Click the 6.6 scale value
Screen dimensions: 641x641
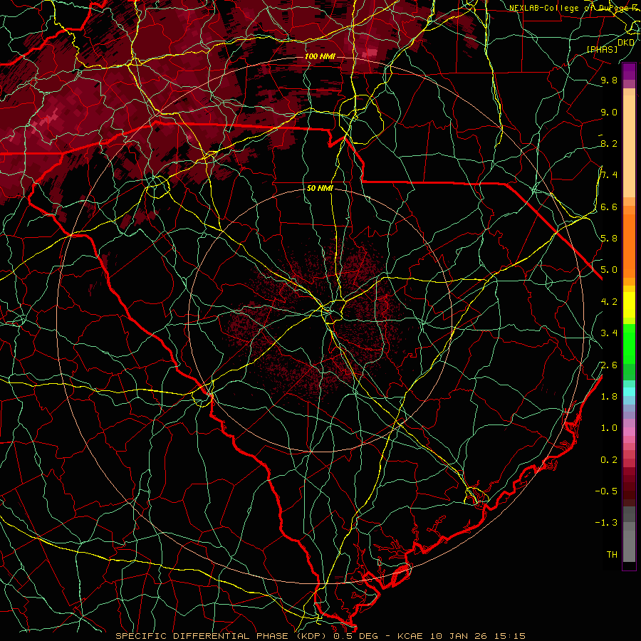[x=609, y=207]
